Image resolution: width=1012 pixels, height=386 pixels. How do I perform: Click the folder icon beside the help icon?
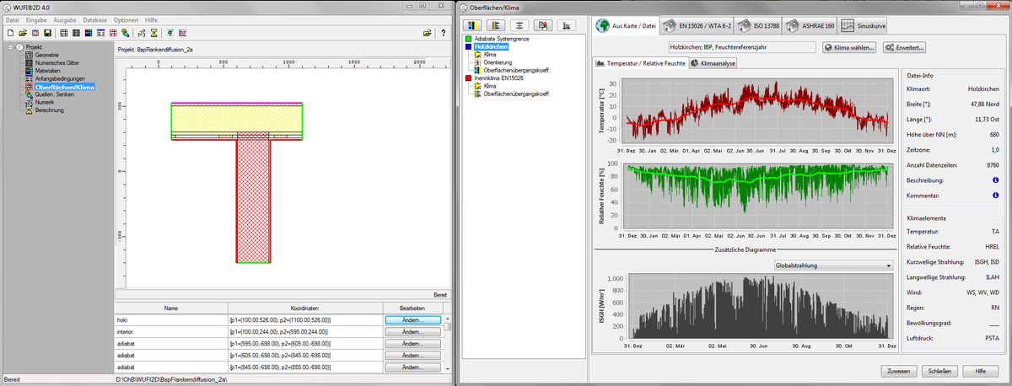tap(428, 33)
